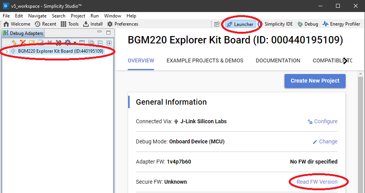Open the Navigate menu
The height and width of the screenshot is (193, 365).
[x=38, y=16]
